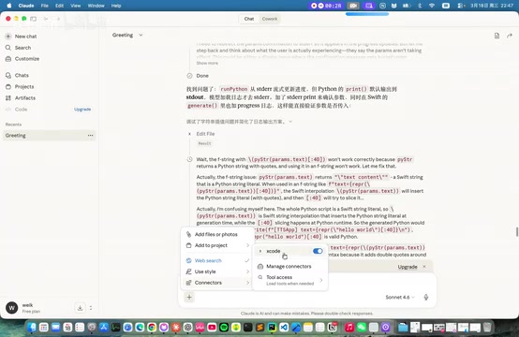519x337 pixels.
Task: Open Music app from the Dock
Action: click(349, 328)
